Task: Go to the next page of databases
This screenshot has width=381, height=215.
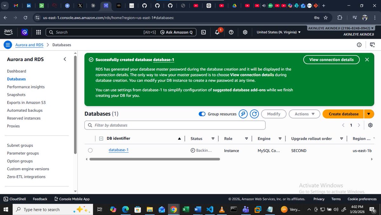Action: point(359,125)
